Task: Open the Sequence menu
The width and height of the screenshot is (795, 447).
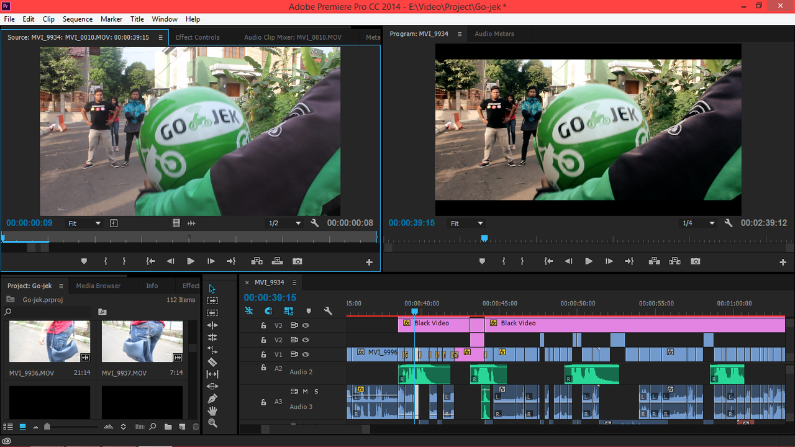Action: coord(78,19)
